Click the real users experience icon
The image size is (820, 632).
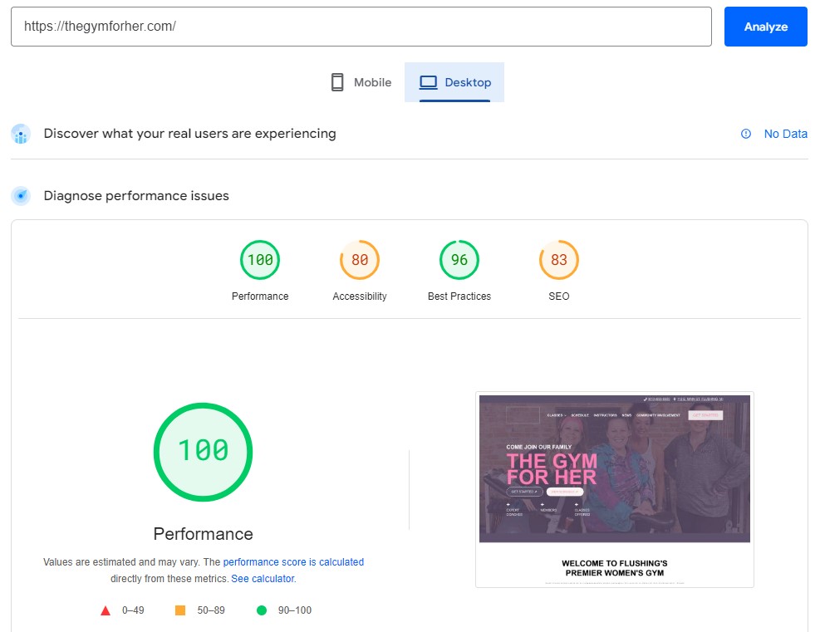pyautogui.click(x=21, y=134)
